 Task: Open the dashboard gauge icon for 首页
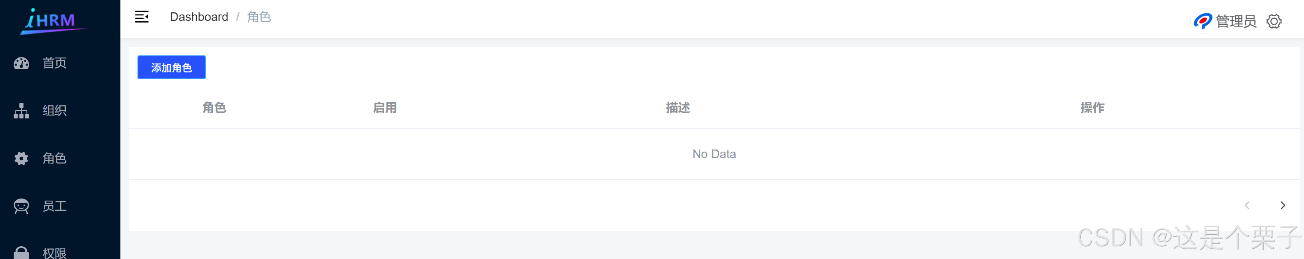[21, 63]
